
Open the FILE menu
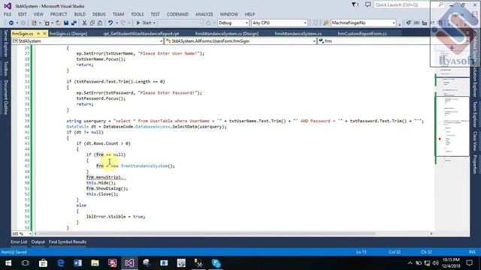click(8, 14)
